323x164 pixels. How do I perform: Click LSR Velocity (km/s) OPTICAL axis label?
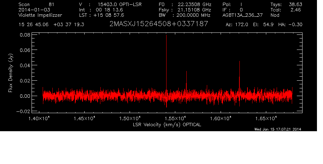pos(167,125)
